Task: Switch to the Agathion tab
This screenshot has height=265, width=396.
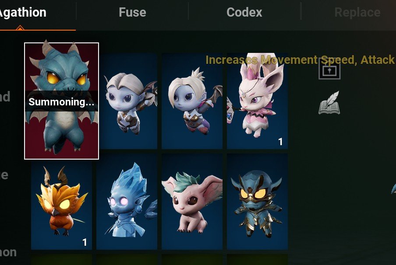Action: 23,13
